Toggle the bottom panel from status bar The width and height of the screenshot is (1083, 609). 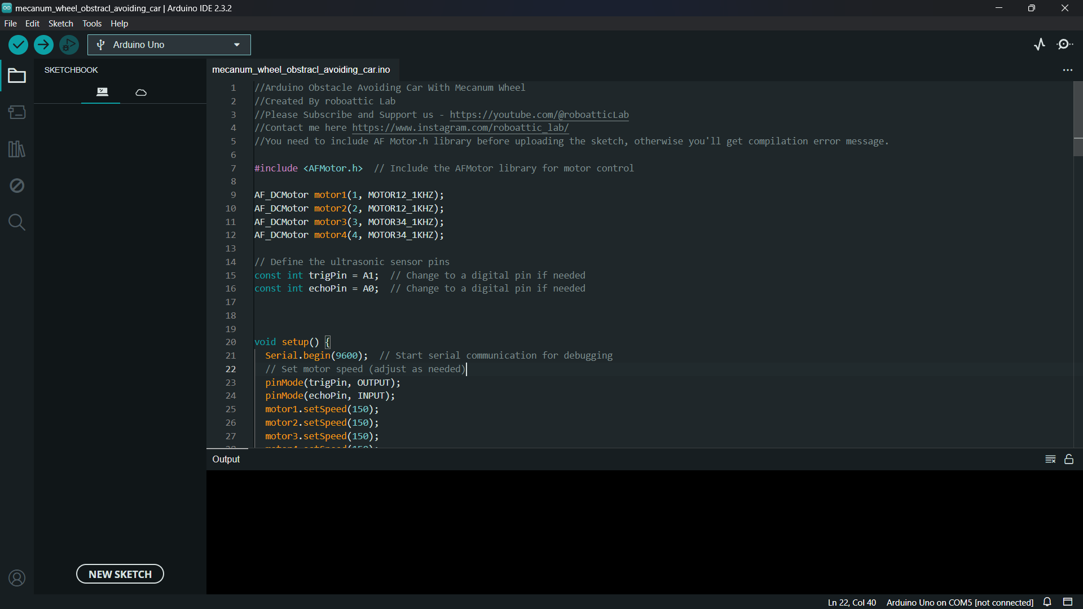[1068, 602]
